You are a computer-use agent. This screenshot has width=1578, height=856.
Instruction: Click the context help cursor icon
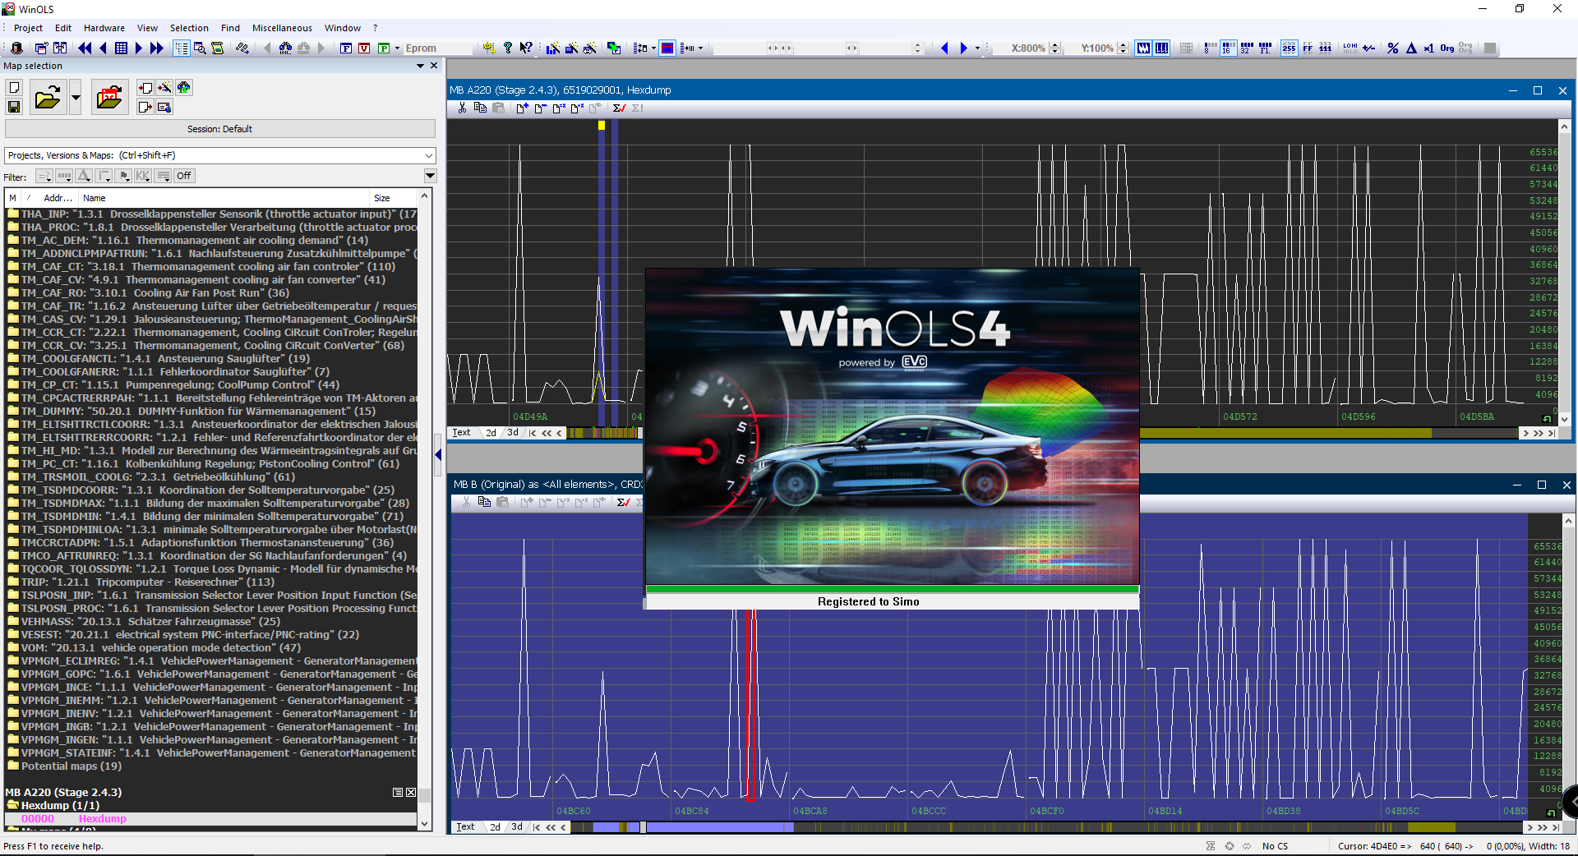click(526, 48)
